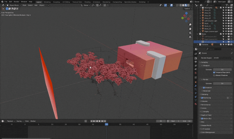Image resolution: width=234 pixels, height=139 pixels.
Task: Open the Modifiers wrench properties tab
Action: coord(196,86)
